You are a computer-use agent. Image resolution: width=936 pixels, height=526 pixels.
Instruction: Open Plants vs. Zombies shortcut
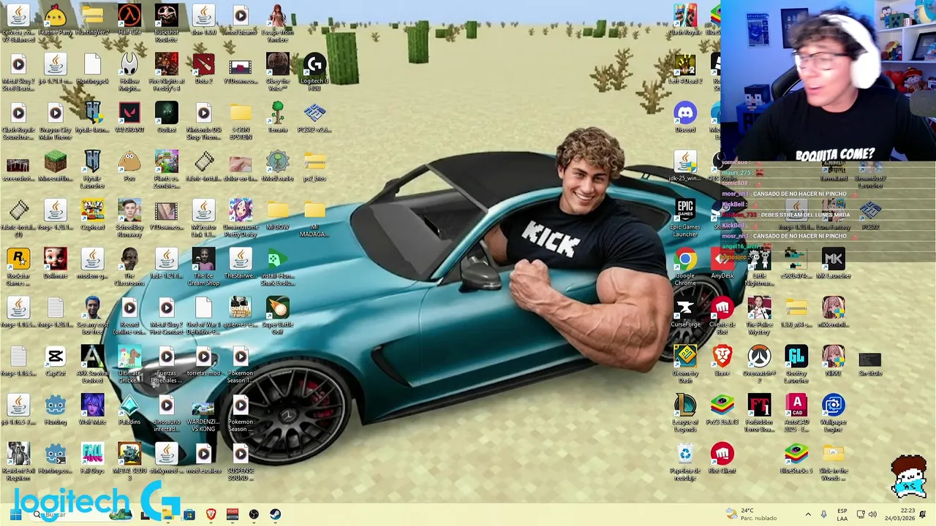(x=167, y=169)
